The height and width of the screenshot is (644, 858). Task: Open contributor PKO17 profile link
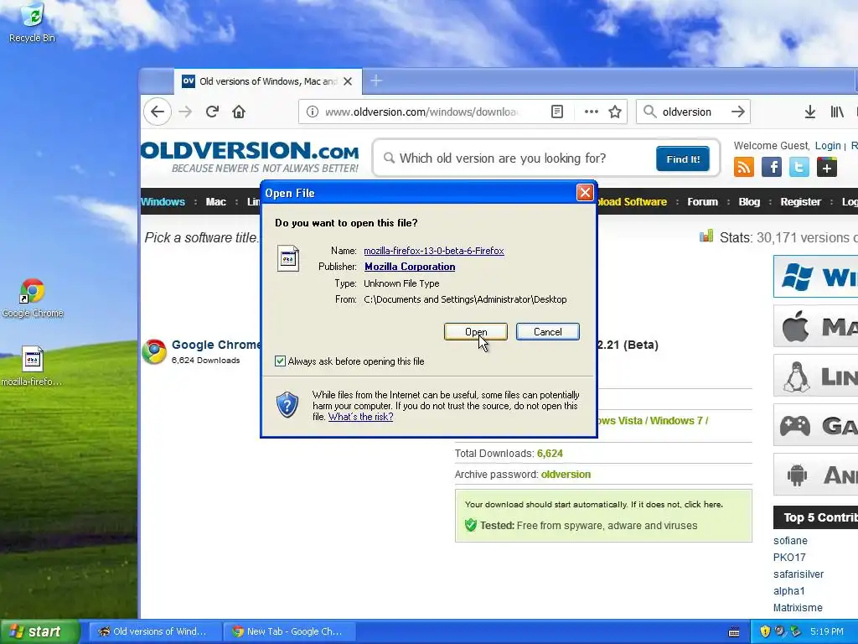[789, 558]
